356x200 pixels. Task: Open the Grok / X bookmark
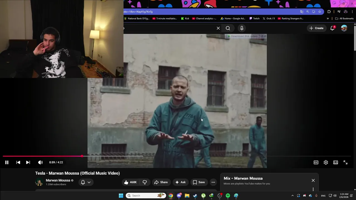pyautogui.click(x=269, y=19)
